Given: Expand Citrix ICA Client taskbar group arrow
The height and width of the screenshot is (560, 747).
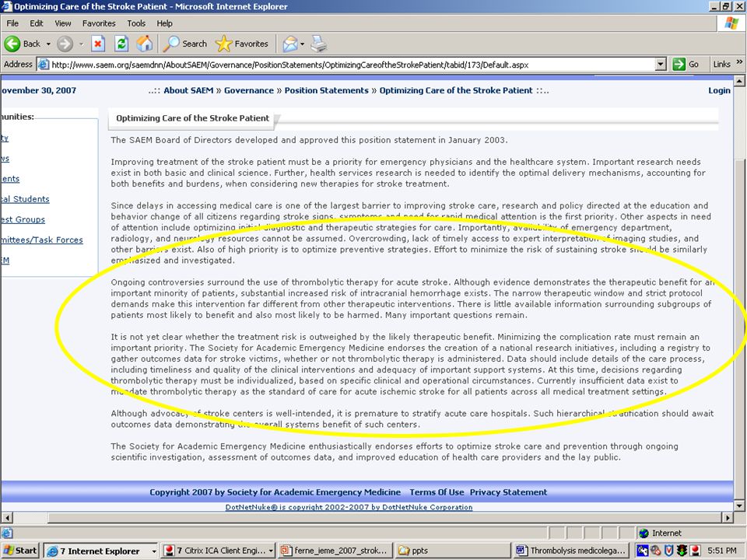Looking at the screenshot, I should pos(271,551).
